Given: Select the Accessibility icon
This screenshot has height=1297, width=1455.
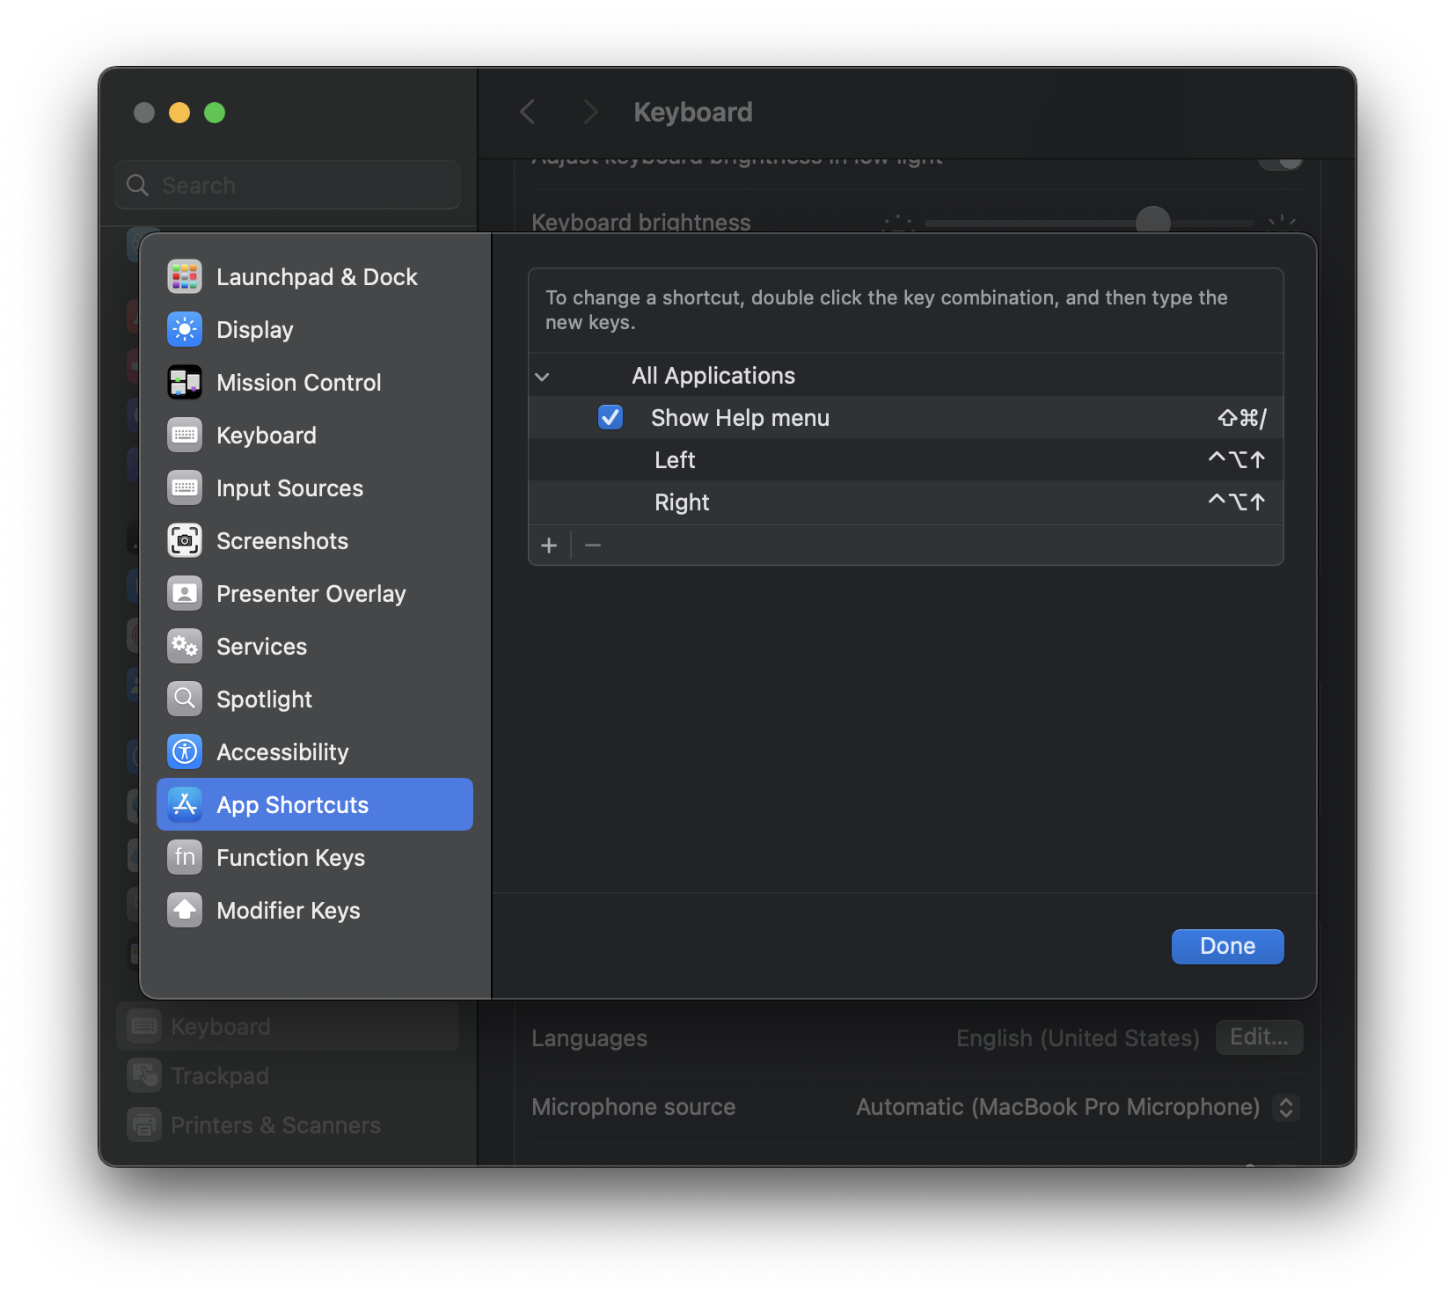Looking at the screenshot, I should tap(185, 752).
